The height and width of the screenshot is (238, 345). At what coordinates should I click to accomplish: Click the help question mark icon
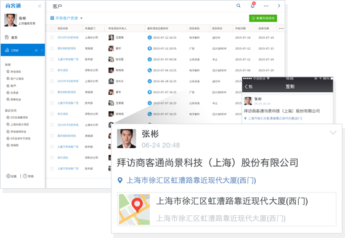[x=25, y=176]
